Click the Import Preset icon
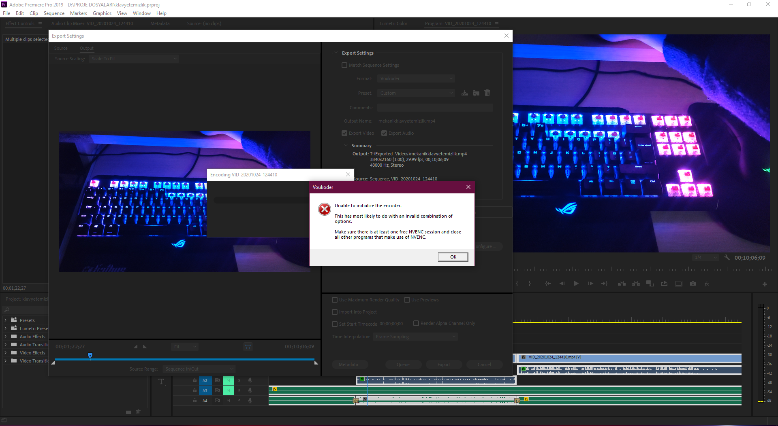The image size is (778, 426). (x=476, y=93)
